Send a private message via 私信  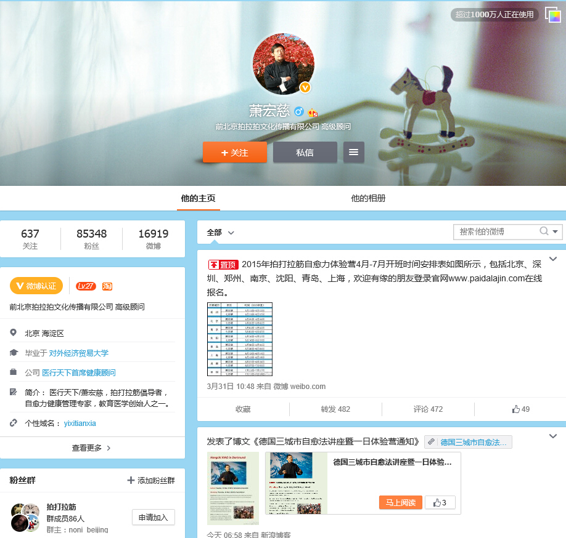coord(305,152)
